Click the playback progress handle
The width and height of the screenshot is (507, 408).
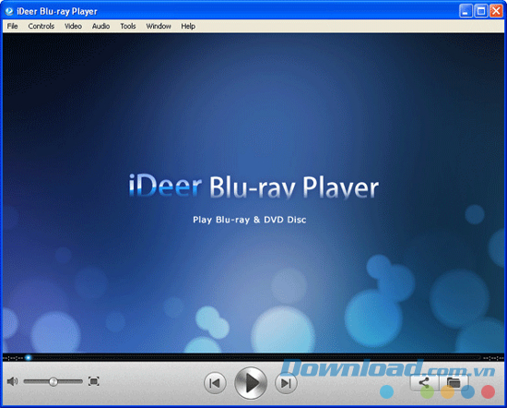29,358
